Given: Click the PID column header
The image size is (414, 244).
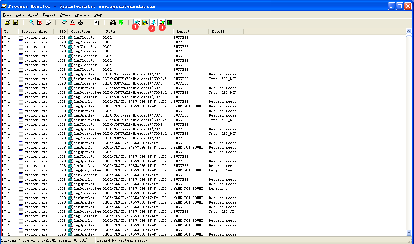Looking at the screenshot, I should click(61, 31).
